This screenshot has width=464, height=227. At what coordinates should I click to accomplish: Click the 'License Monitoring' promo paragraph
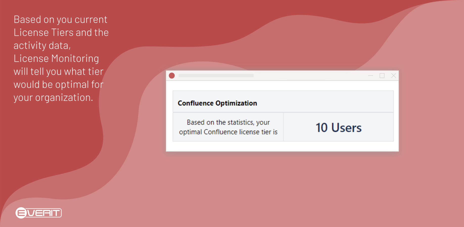pyautogui.click(x=61, y=59)
